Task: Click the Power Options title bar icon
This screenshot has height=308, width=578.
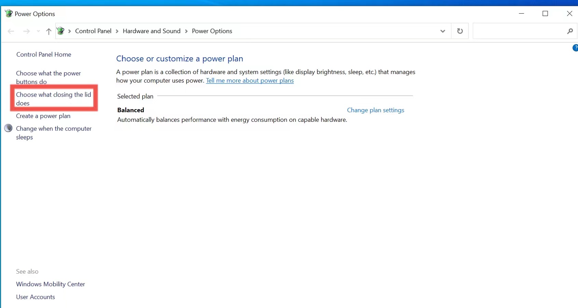Action: [x=9, y=14]
